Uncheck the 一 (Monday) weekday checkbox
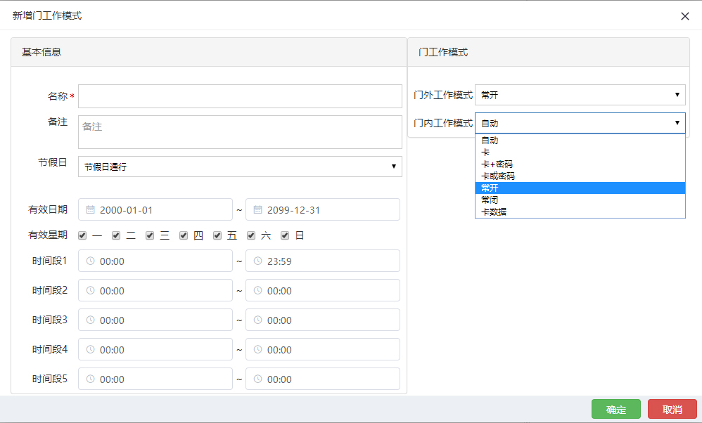The height and width of the screenshot is (423, 702). [83, 236]
